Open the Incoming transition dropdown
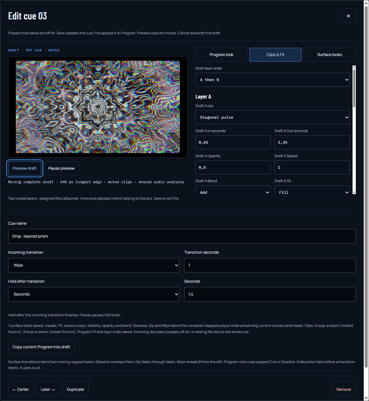 (94, 265)
